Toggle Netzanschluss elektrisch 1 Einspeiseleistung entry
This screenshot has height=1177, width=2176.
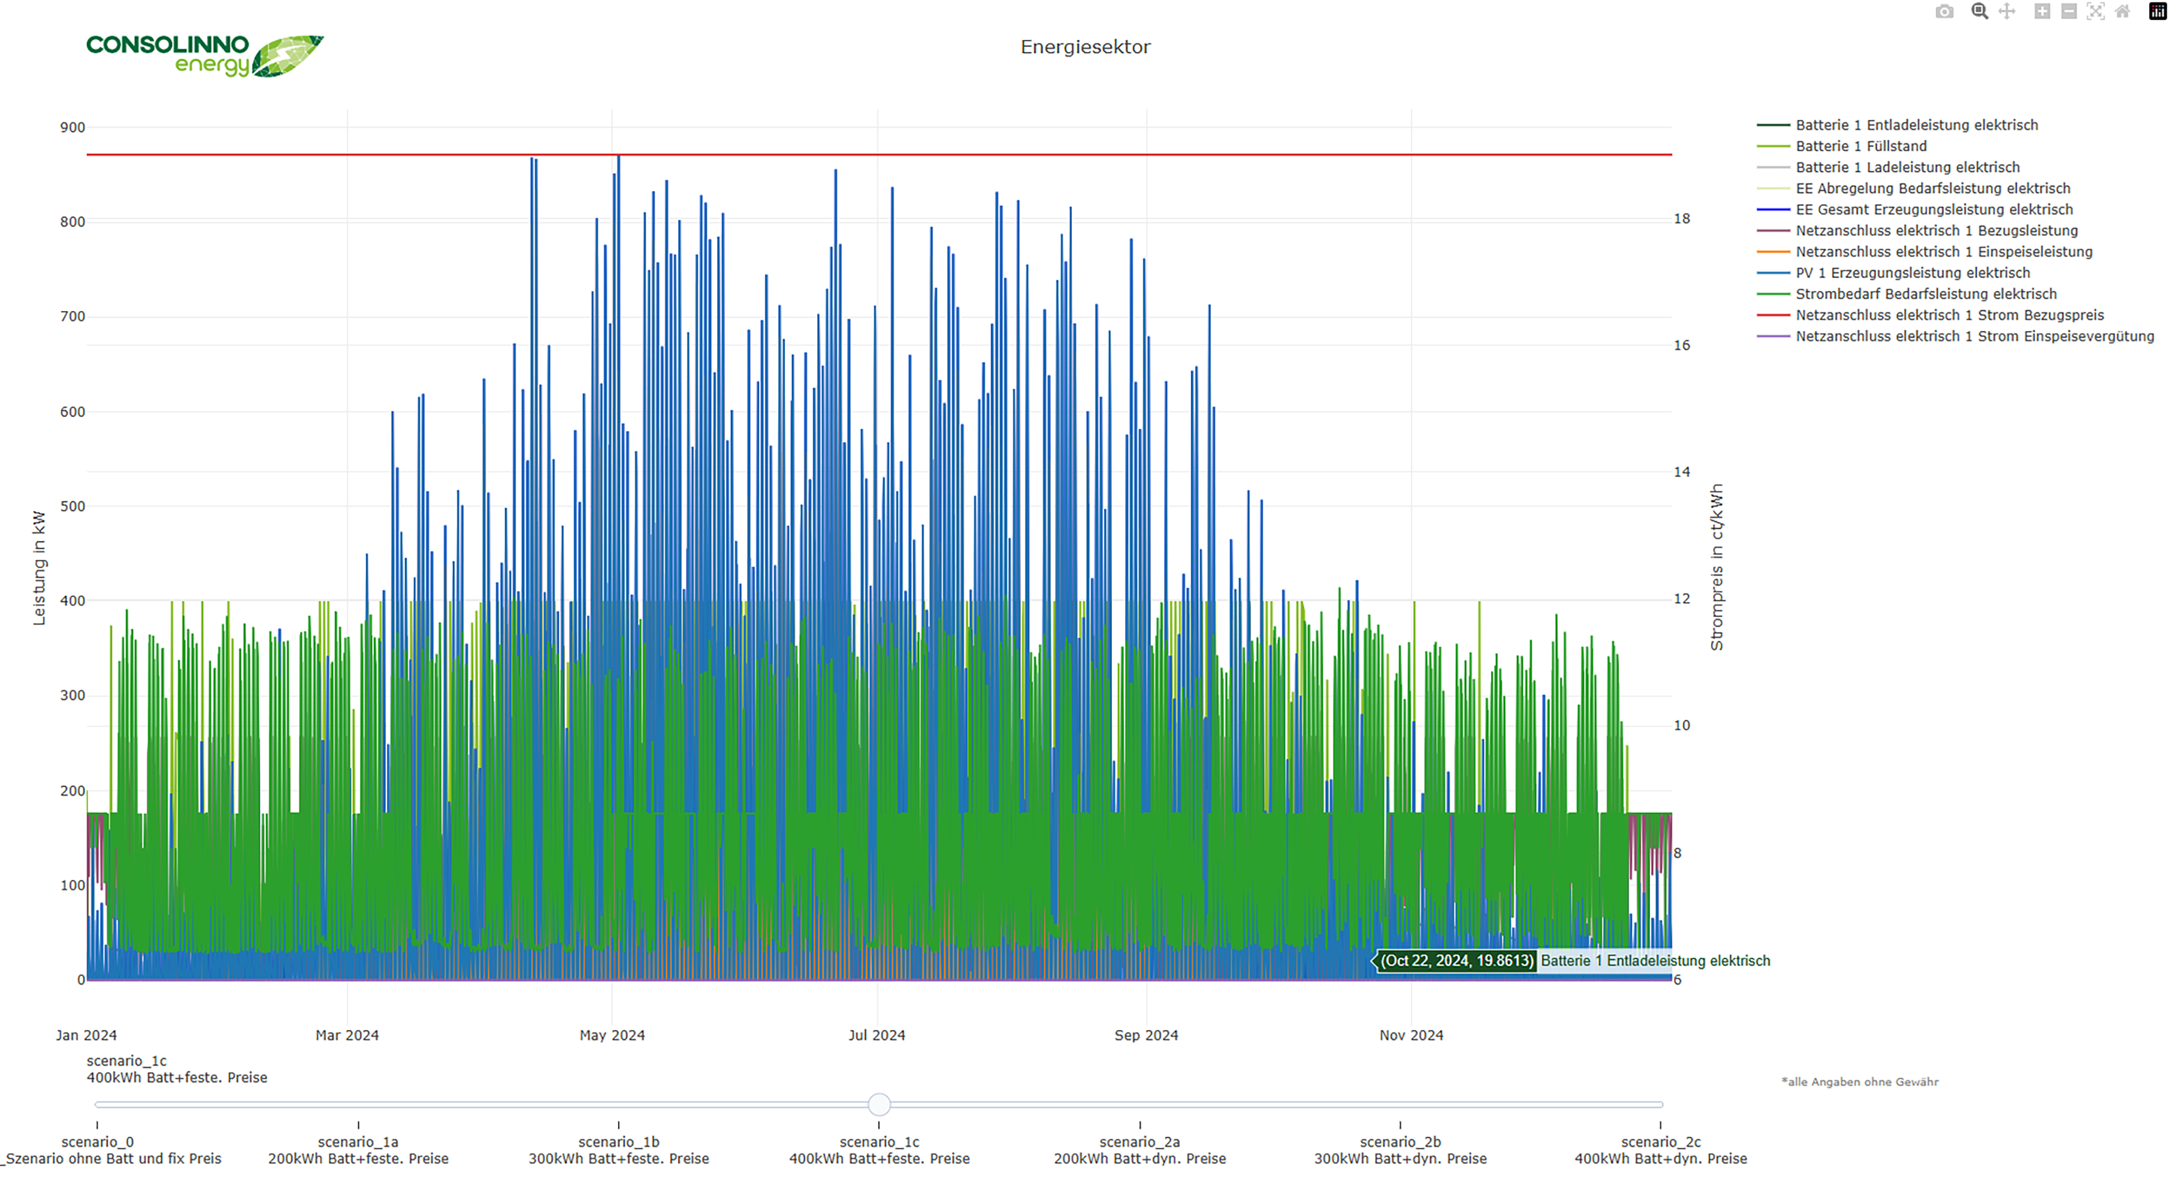(1924, 252)
